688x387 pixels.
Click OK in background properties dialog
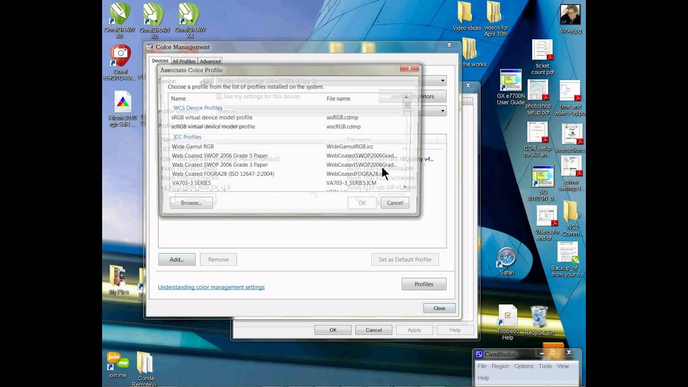(x=333, y=330)
